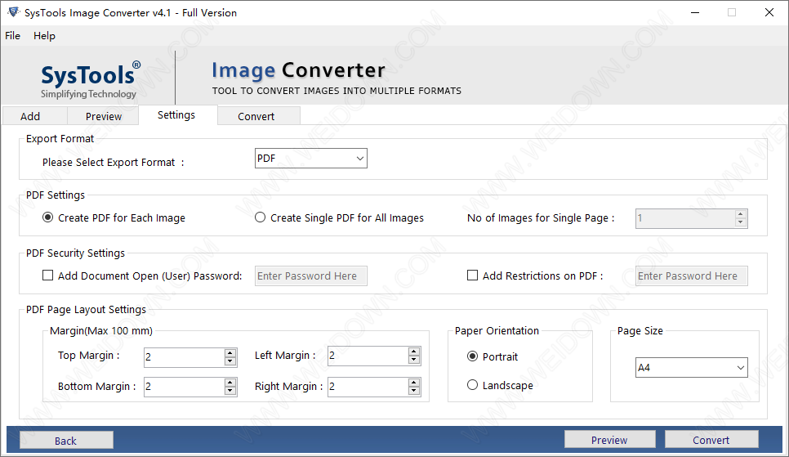Close the SysTools Image Converter window
The image size is (789, 457).
pyautogui.click(x=769, y=12)
